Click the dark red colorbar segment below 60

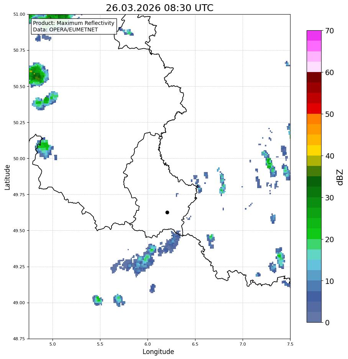coord(314,77)
